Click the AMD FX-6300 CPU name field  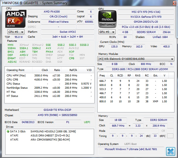[52, 11]
